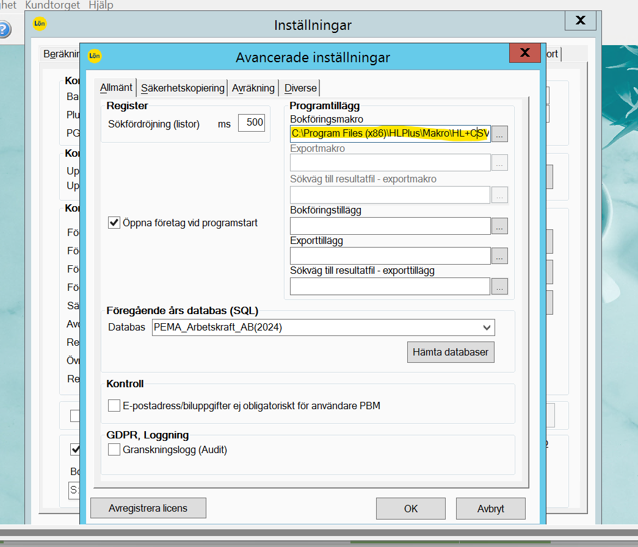Click browse button next to Exporttillägg field
The width and height of the screenshot is (638, 547).
499,256
